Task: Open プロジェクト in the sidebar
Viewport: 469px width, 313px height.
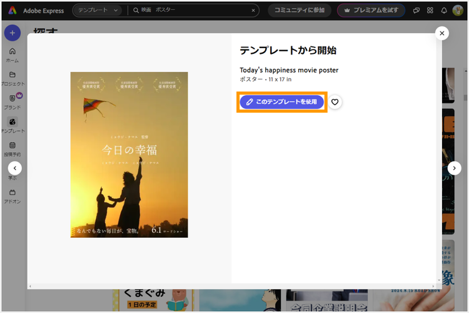Action: [x=13, y=79]
